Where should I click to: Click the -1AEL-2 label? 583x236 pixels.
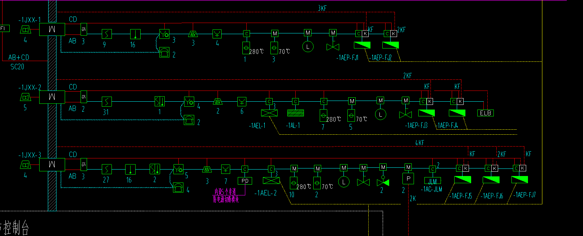(x=265, y=193)
